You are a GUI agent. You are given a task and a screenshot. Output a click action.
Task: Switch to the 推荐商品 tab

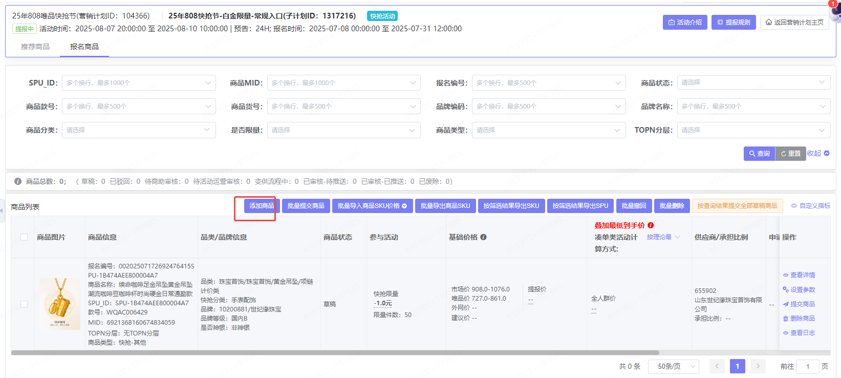tap(35, 47)
